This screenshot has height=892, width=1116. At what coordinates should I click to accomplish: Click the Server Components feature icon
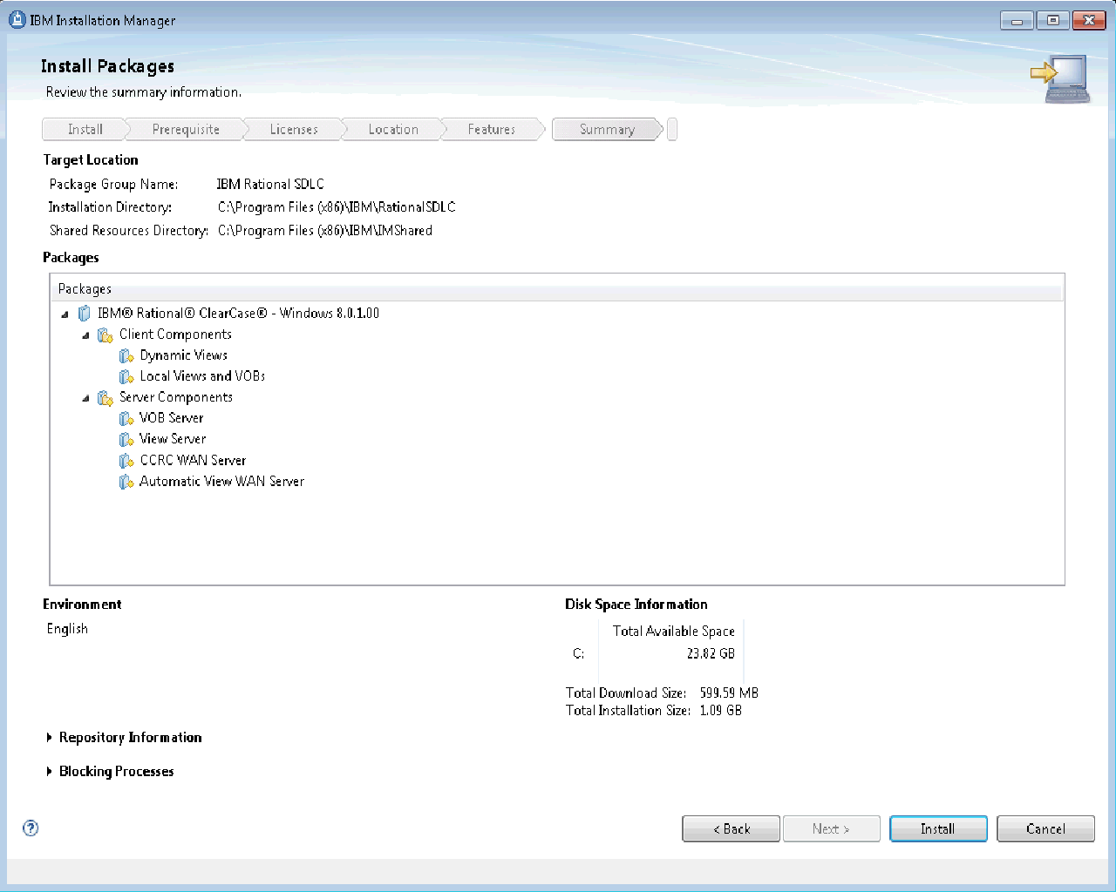click(x=105, y=398)
